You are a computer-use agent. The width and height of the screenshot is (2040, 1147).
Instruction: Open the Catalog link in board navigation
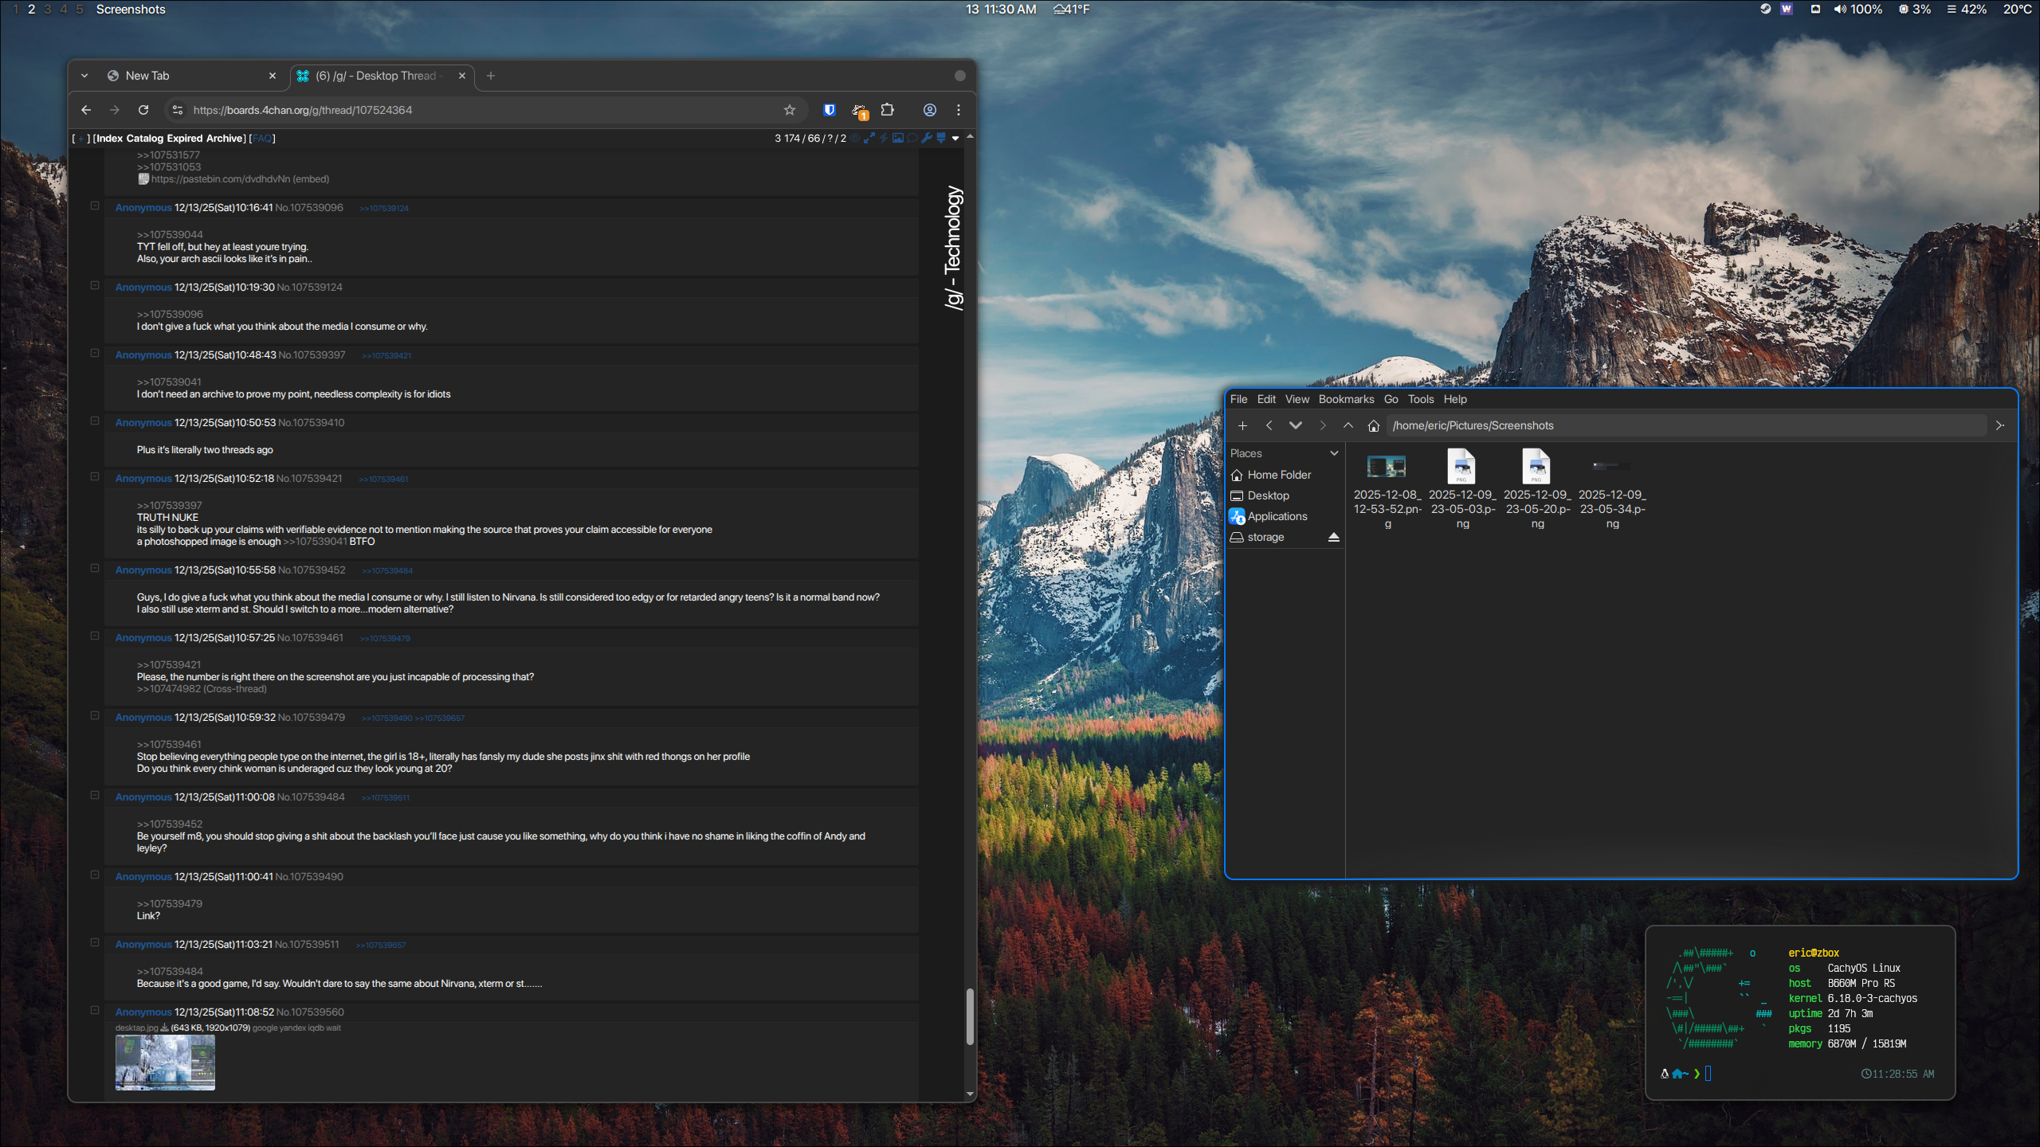click(145, 138)
